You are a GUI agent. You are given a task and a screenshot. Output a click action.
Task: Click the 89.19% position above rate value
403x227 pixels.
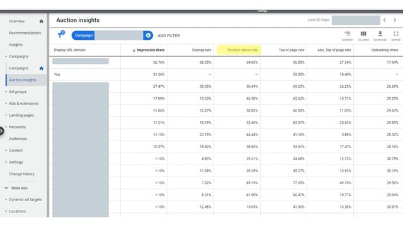[x=252, y=183]
